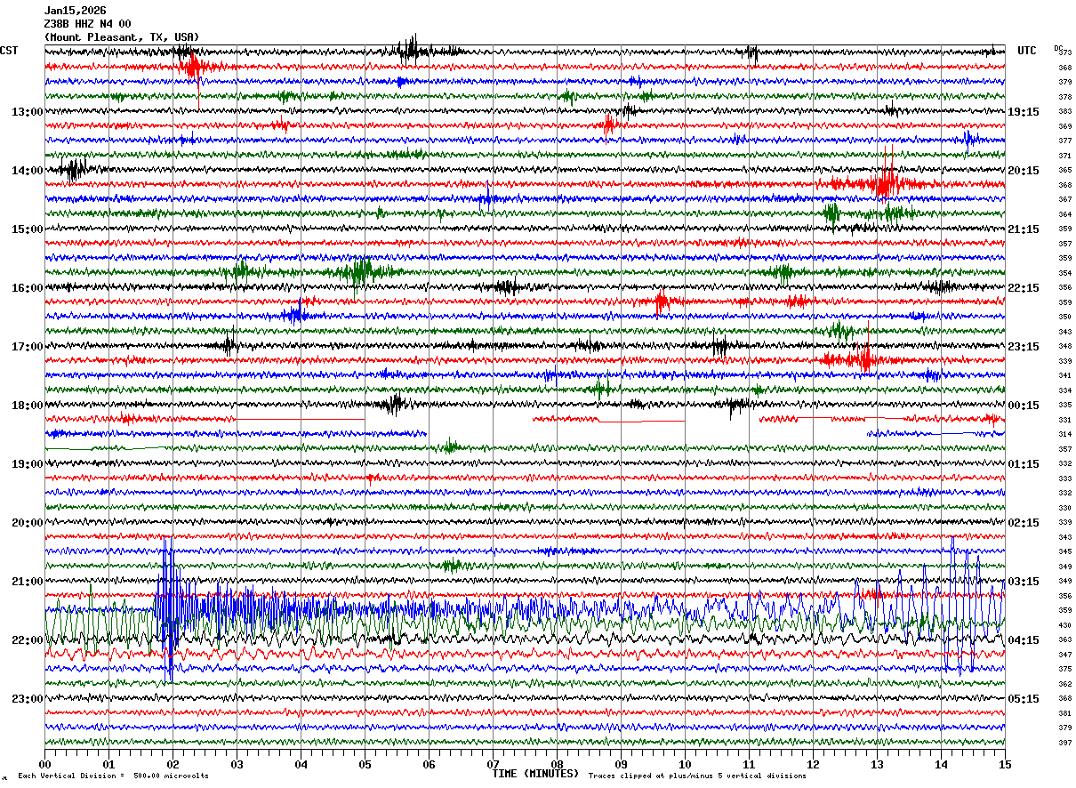Select the 13:00 CST time label
The image size is (1076, 788).
pyautogui.click(x=27, y=112)
